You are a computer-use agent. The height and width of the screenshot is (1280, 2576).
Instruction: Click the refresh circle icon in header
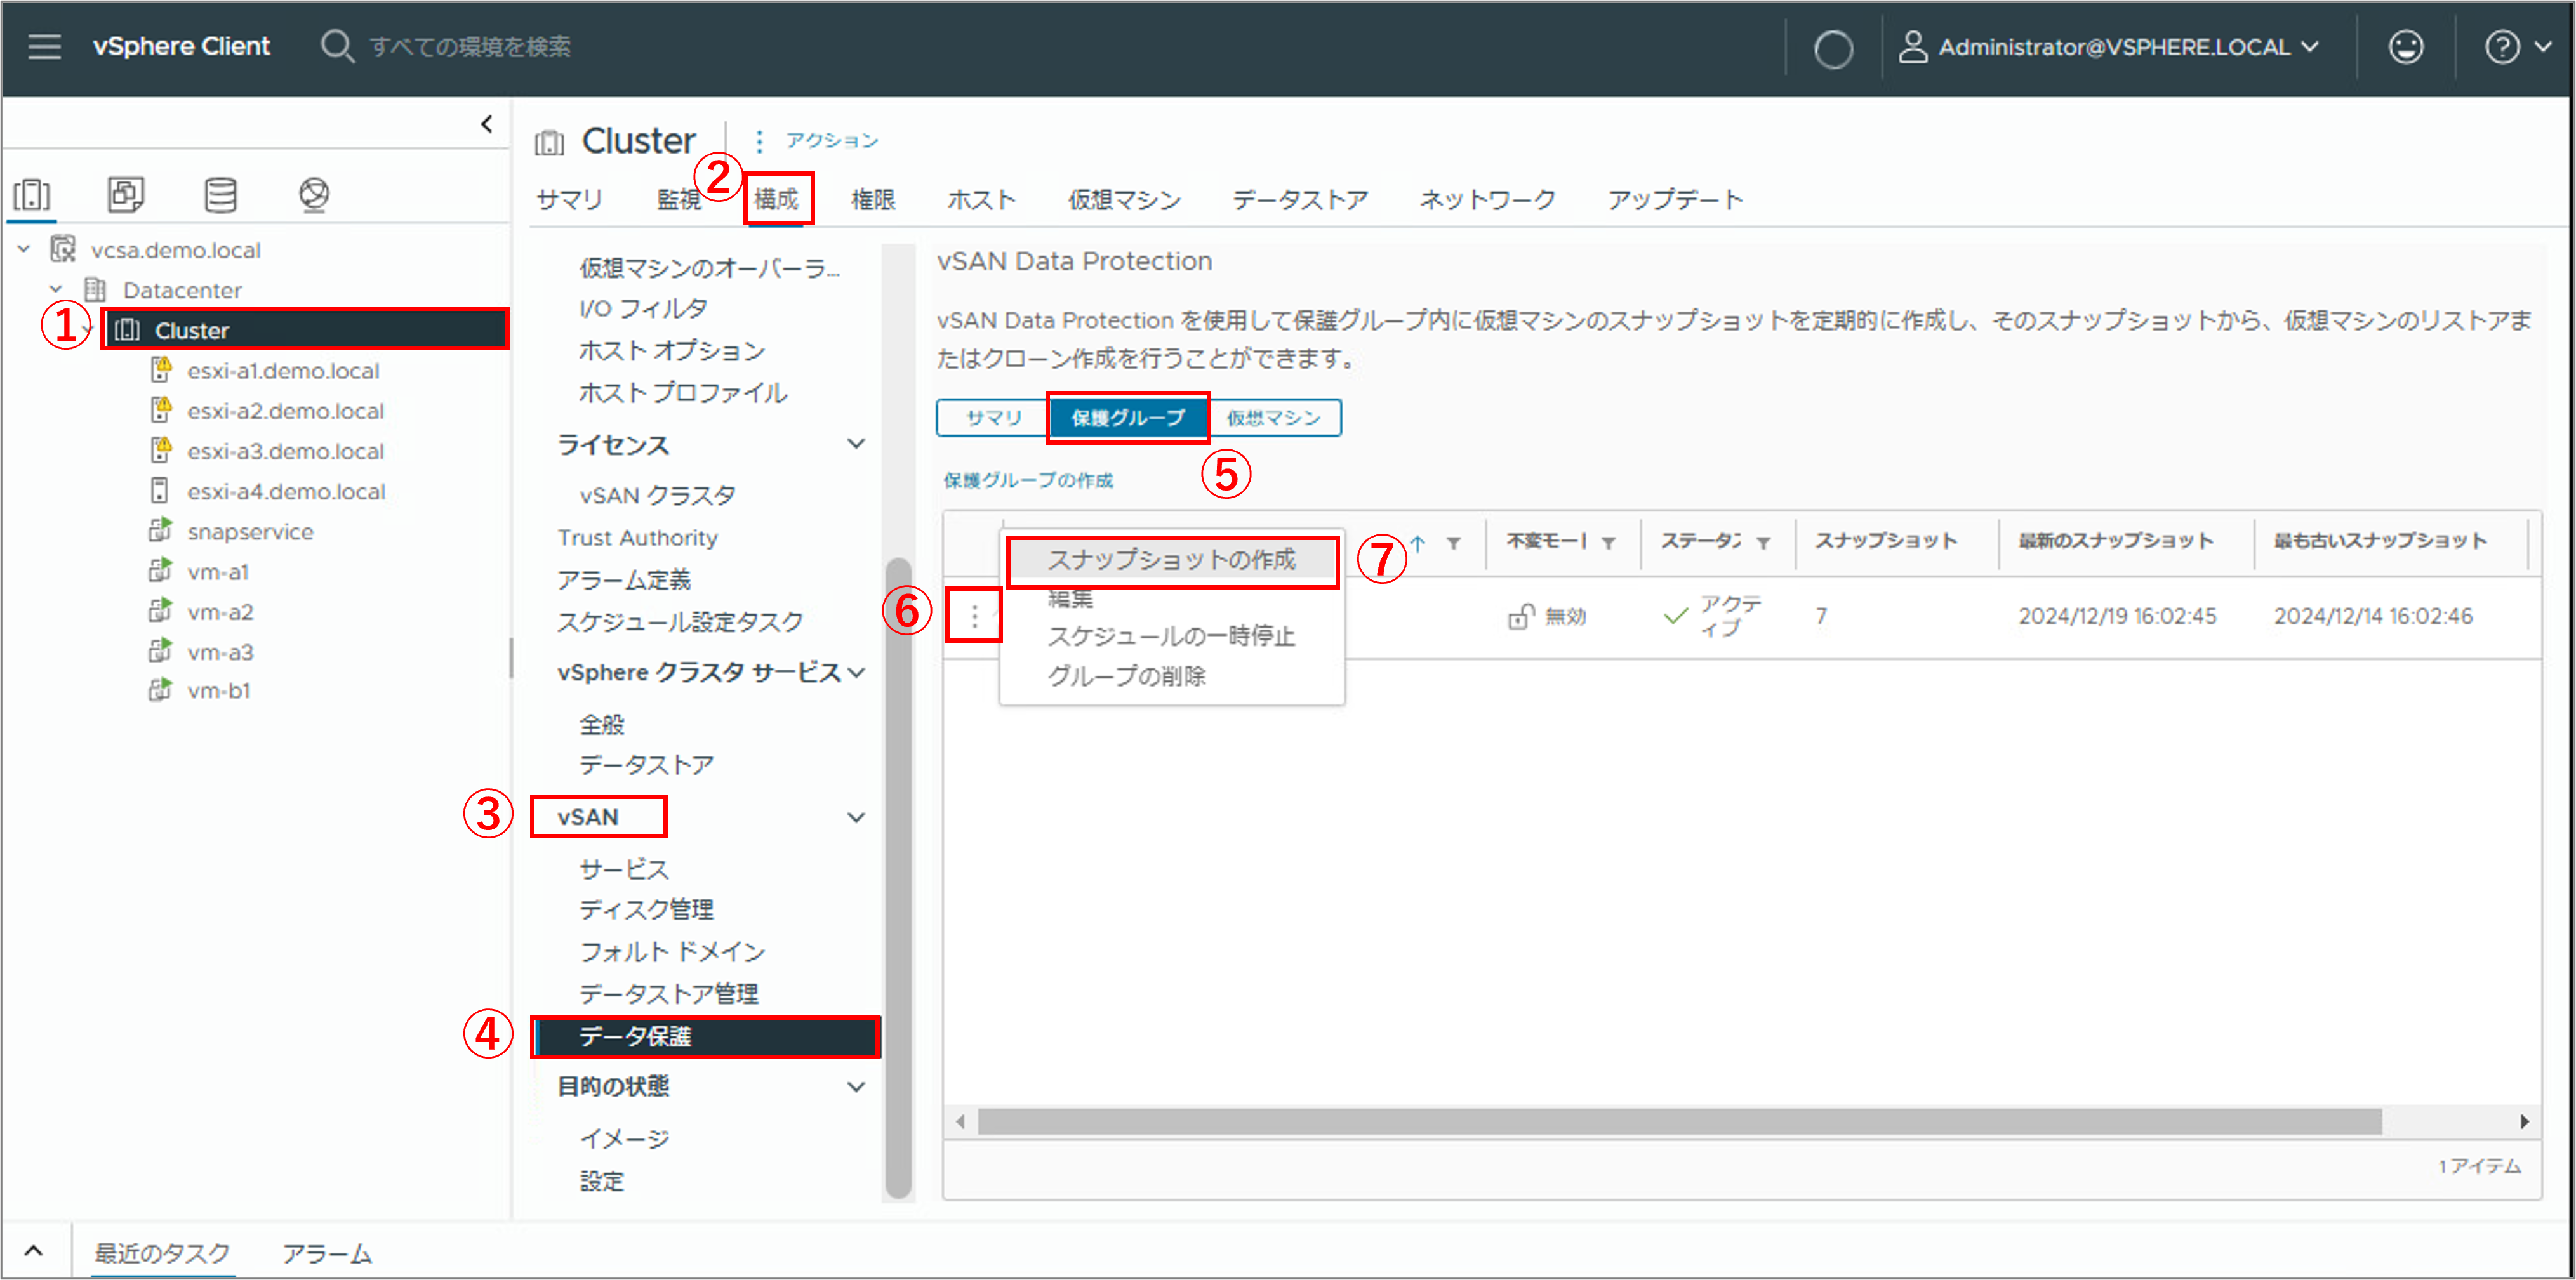pos(1832,48)
